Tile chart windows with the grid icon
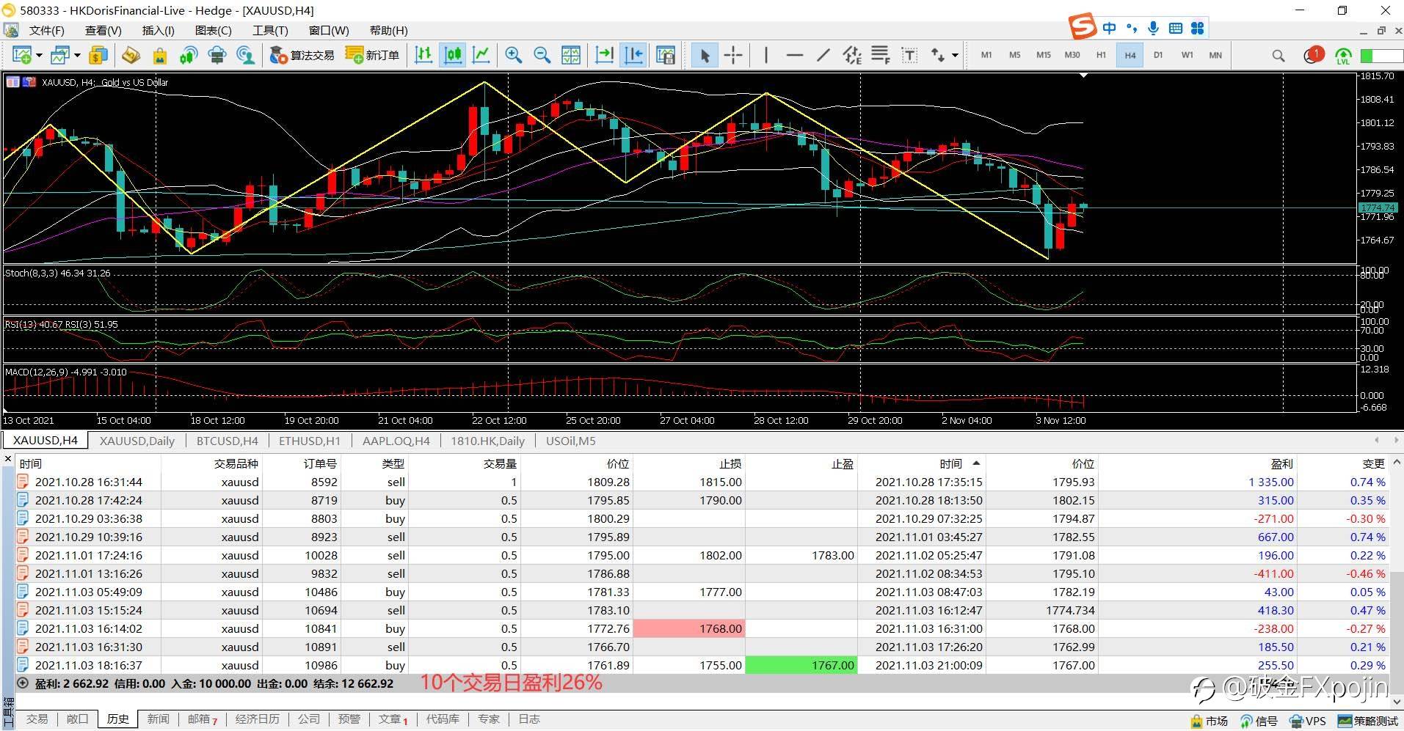The width and height of the screenshot is (1404, 731). click(570, 55)
